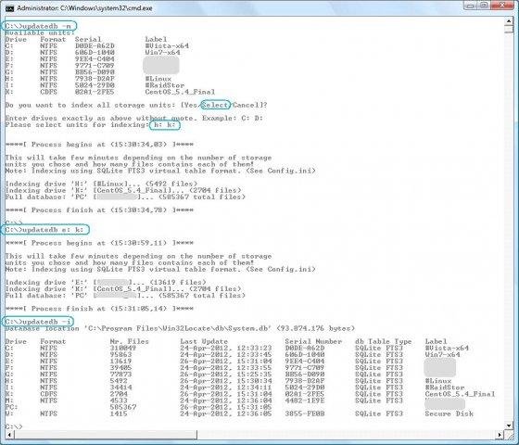The image size is (519, 445).
Task: Click the '77873' file count value
Action: pos(120,375)
